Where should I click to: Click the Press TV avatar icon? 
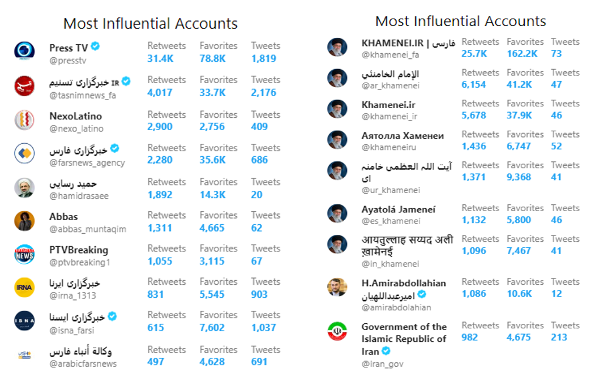24,50
